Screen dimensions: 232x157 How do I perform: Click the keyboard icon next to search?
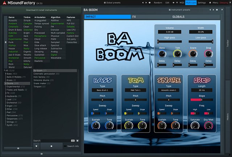click(73, 140)
